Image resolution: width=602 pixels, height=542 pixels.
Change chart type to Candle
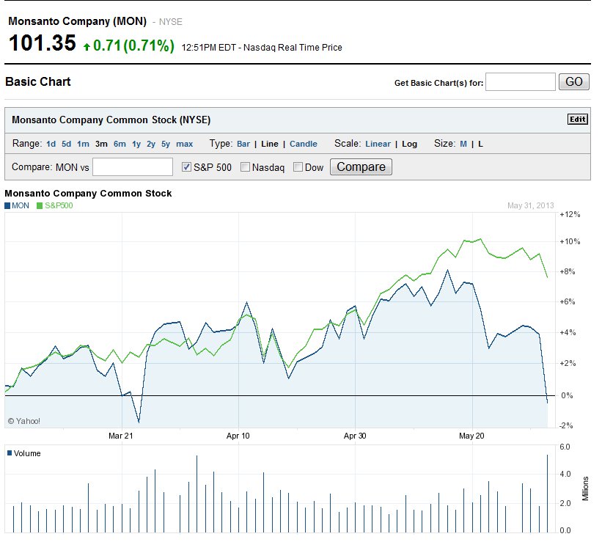(304, 144)
